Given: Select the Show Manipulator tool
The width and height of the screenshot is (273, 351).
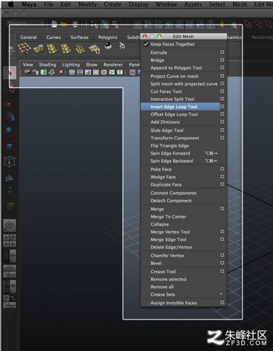Looking at the screenshot, I should 9,191.
